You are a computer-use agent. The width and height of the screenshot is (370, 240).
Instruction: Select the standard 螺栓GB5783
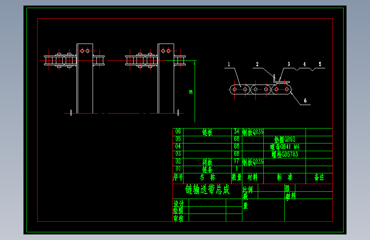[x=285, y=155]
